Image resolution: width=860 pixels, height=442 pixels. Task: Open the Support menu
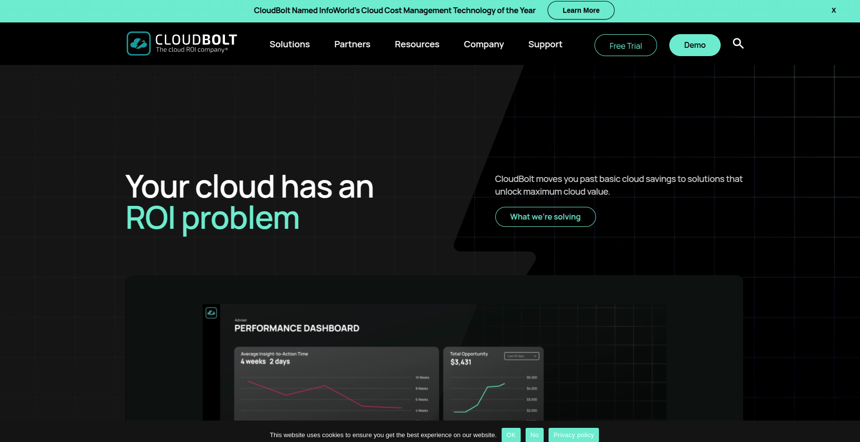point(545,44)
